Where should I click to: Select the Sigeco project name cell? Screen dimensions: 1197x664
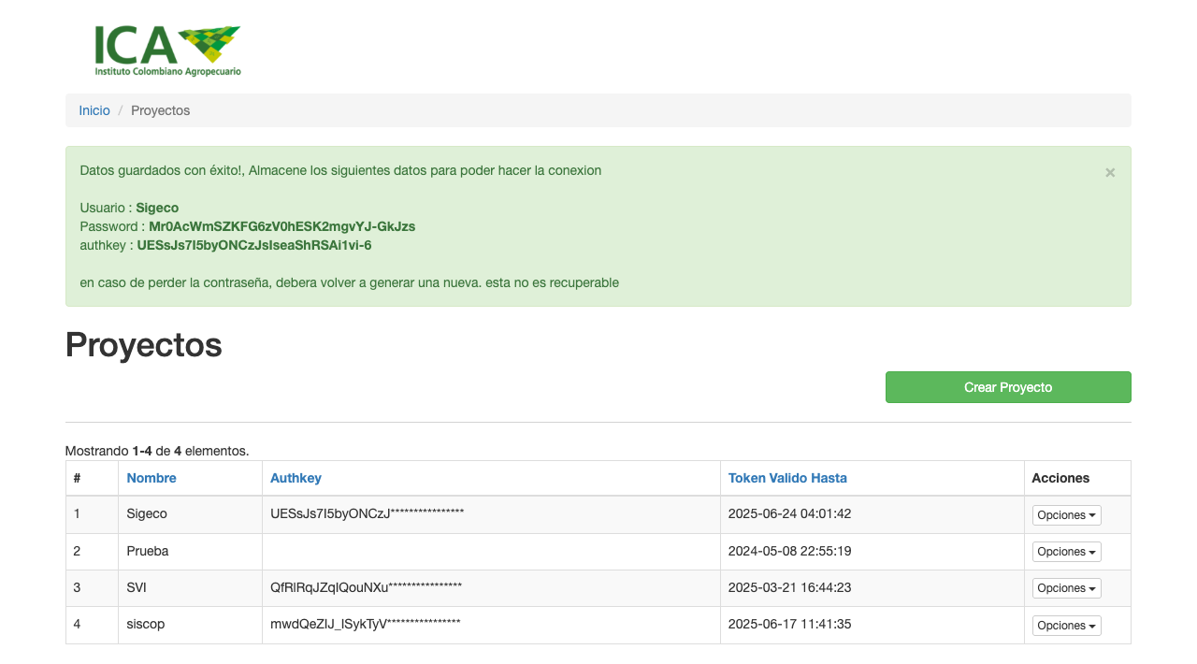coord(147,513)
